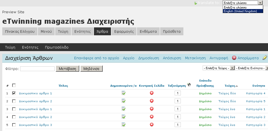Open the Πρόσθετα tab

172,31
